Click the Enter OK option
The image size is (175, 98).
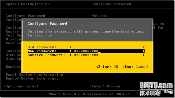point(107,67)
